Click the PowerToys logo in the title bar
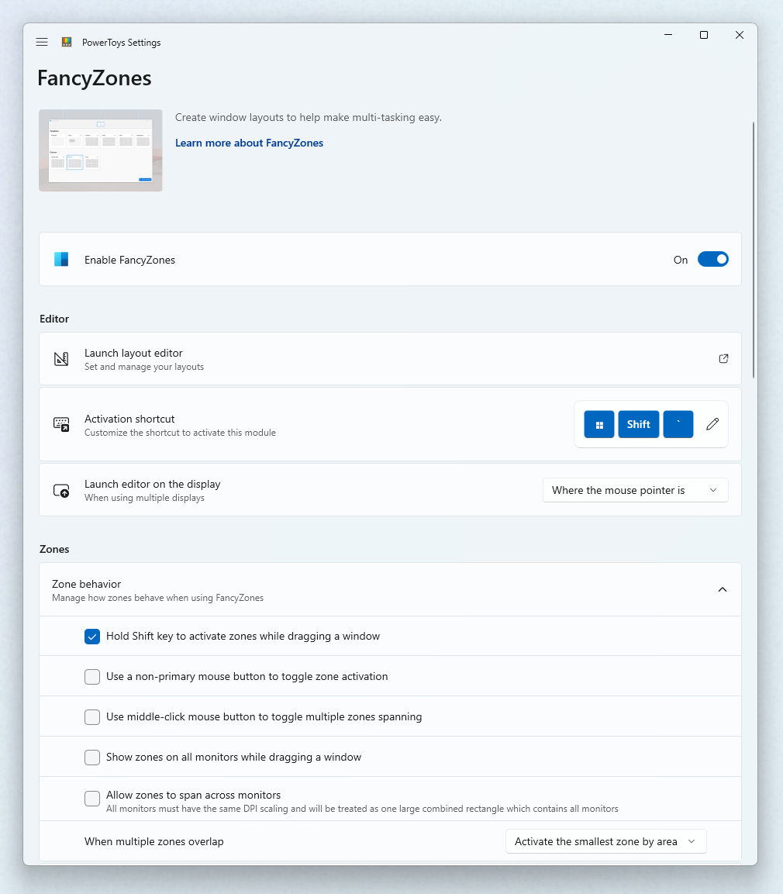783x894 pixels. 67,42
